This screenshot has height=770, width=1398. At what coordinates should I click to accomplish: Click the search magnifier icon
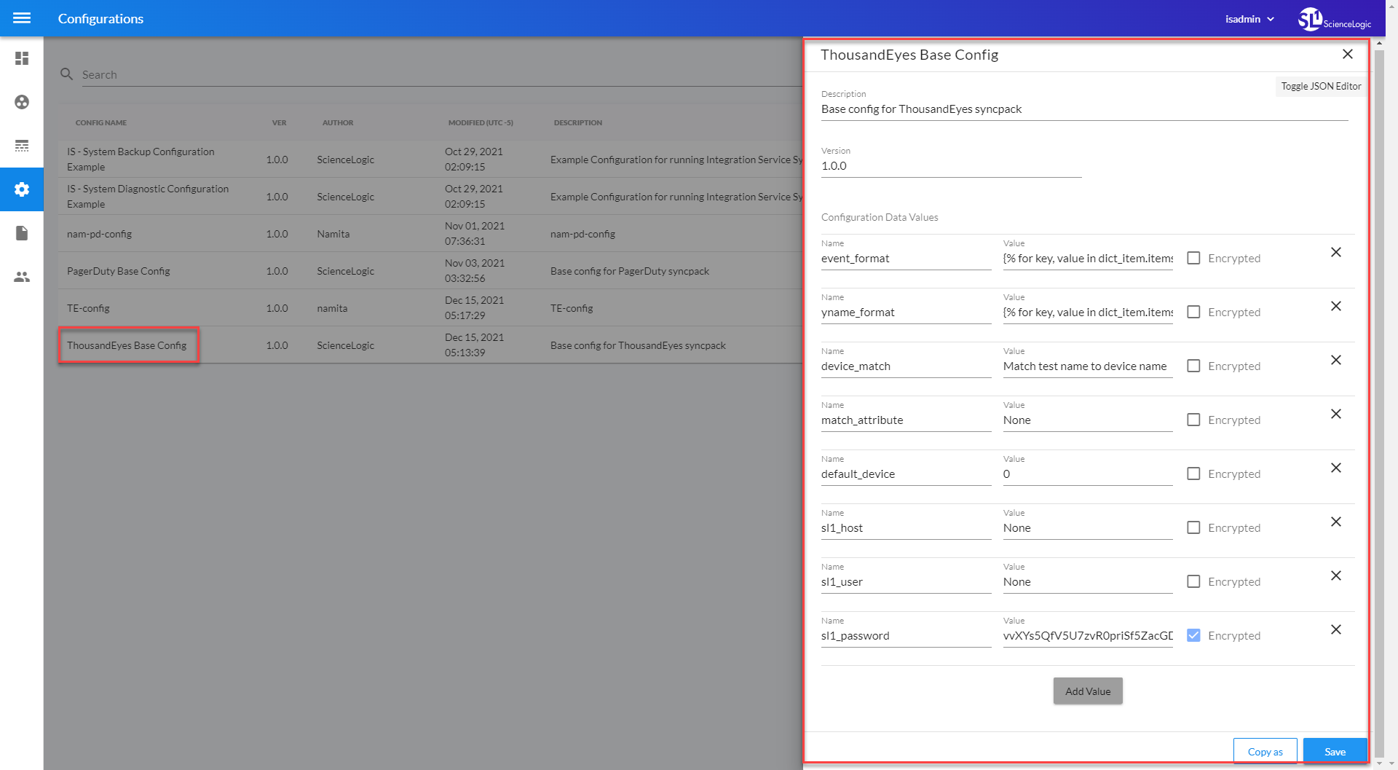click(x=67, y=74)
